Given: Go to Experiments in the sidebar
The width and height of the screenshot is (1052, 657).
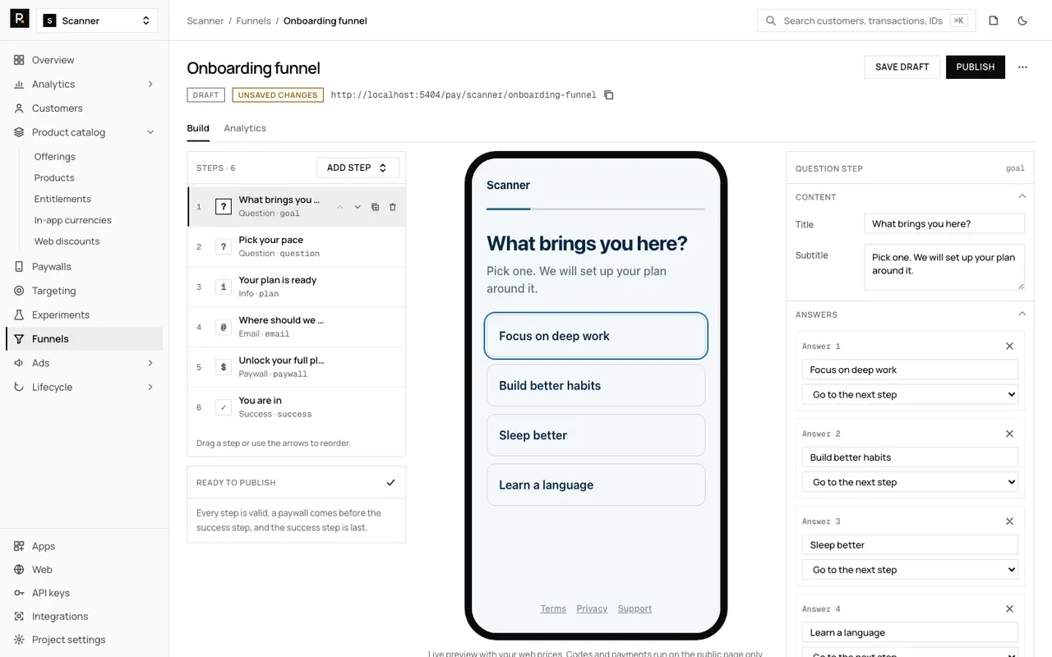Looking at the screenshot, I should (x=84, y=315).
